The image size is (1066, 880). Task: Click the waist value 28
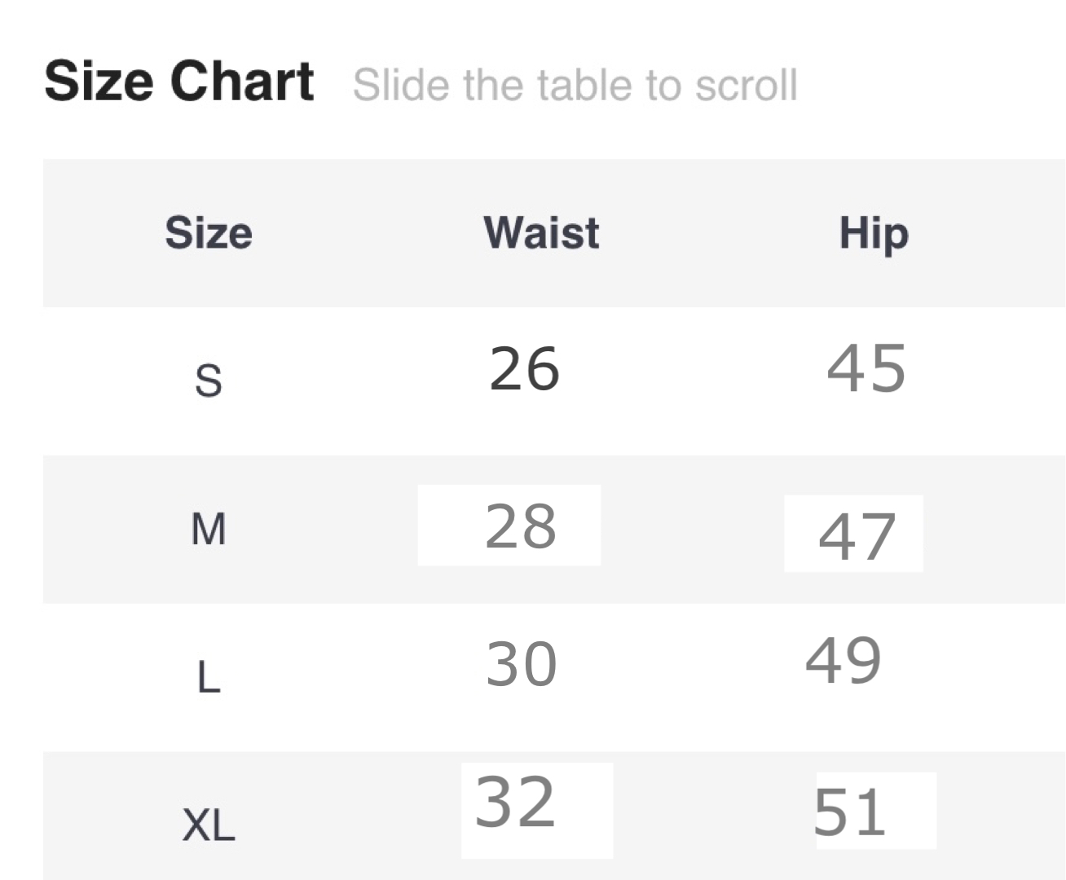(x=521, y=526)
